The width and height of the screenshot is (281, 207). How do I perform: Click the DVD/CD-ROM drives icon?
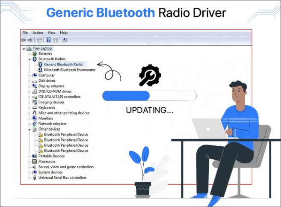point(34,92)
